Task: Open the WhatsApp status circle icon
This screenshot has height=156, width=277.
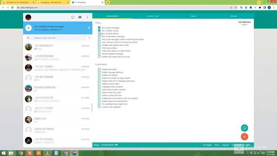Action: click(73, 17)
